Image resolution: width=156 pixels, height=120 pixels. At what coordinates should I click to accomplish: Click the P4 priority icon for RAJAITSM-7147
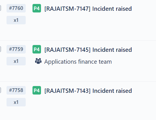37,8
